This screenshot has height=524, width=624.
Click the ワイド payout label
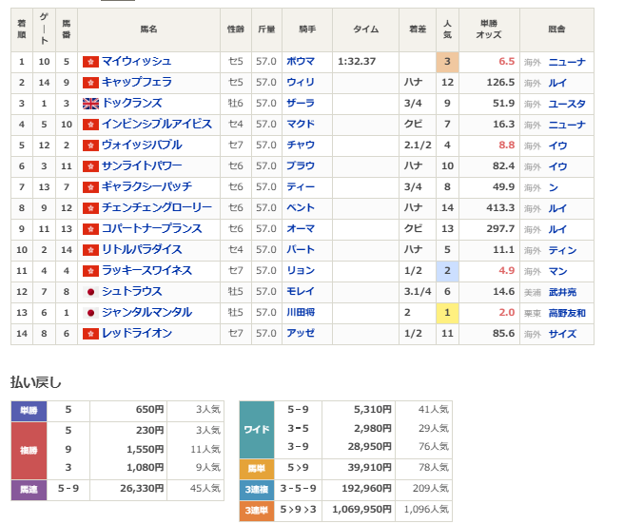click(256, 428)
